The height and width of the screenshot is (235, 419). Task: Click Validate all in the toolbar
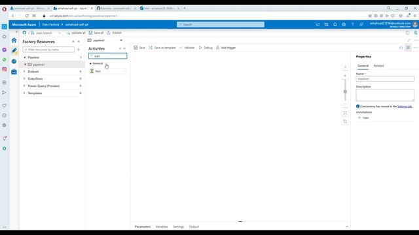[x=76, y=33]
